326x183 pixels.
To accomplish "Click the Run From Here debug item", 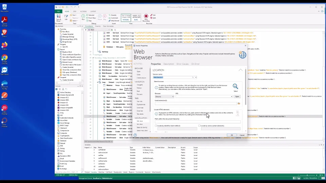I will pos(91,18).
